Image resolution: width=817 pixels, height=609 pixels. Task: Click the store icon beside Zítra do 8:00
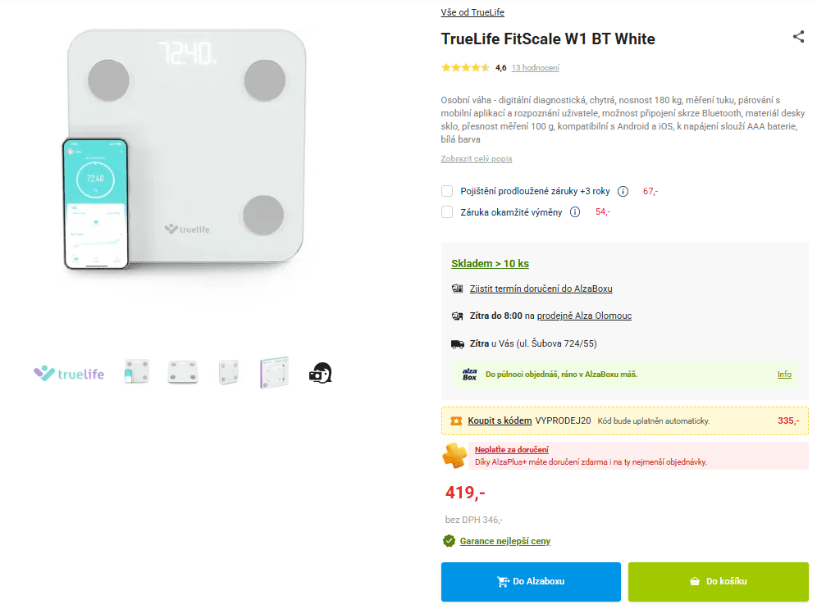point(459,315)
